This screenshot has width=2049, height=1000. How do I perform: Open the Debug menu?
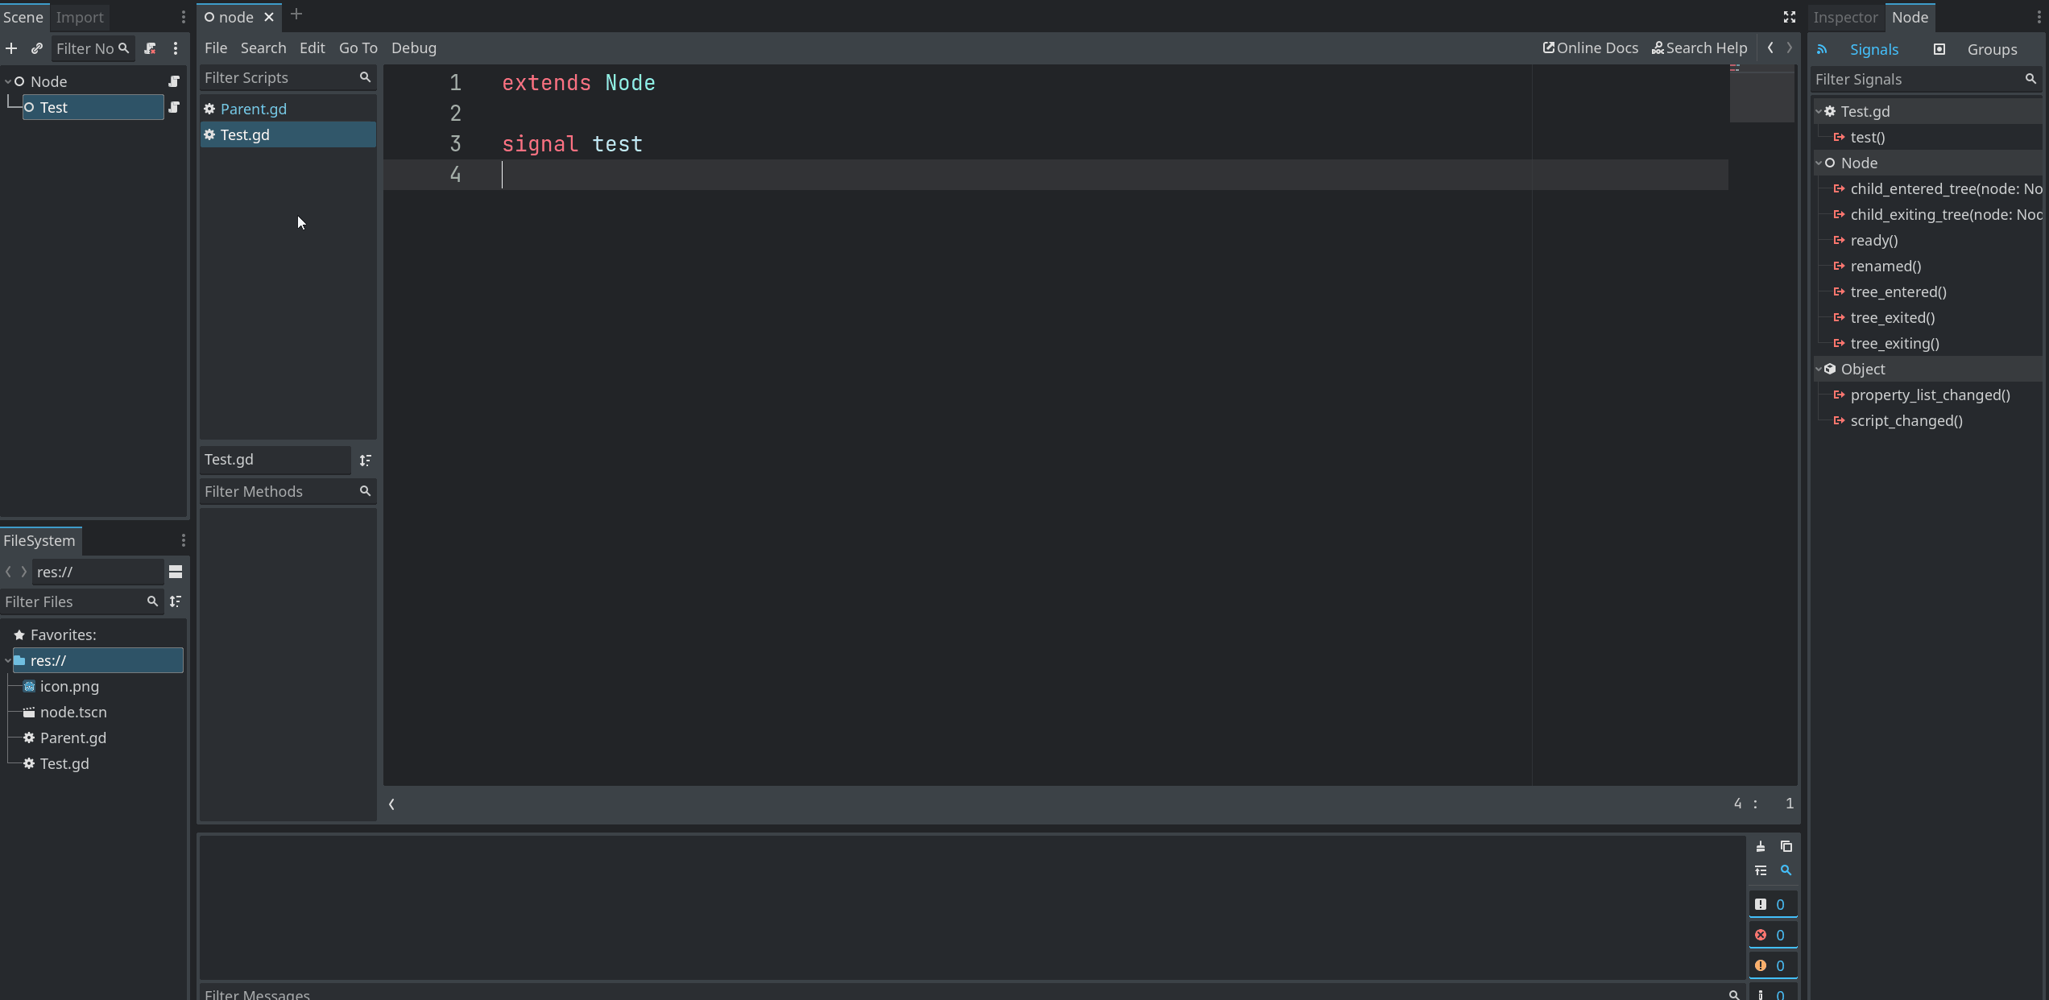(413, 48)
